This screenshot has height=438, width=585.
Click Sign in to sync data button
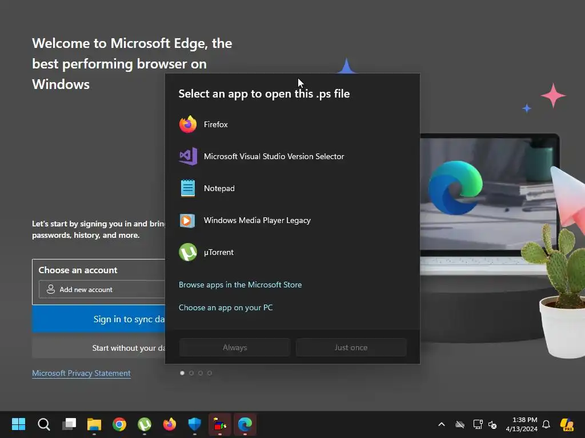(98, 319)
